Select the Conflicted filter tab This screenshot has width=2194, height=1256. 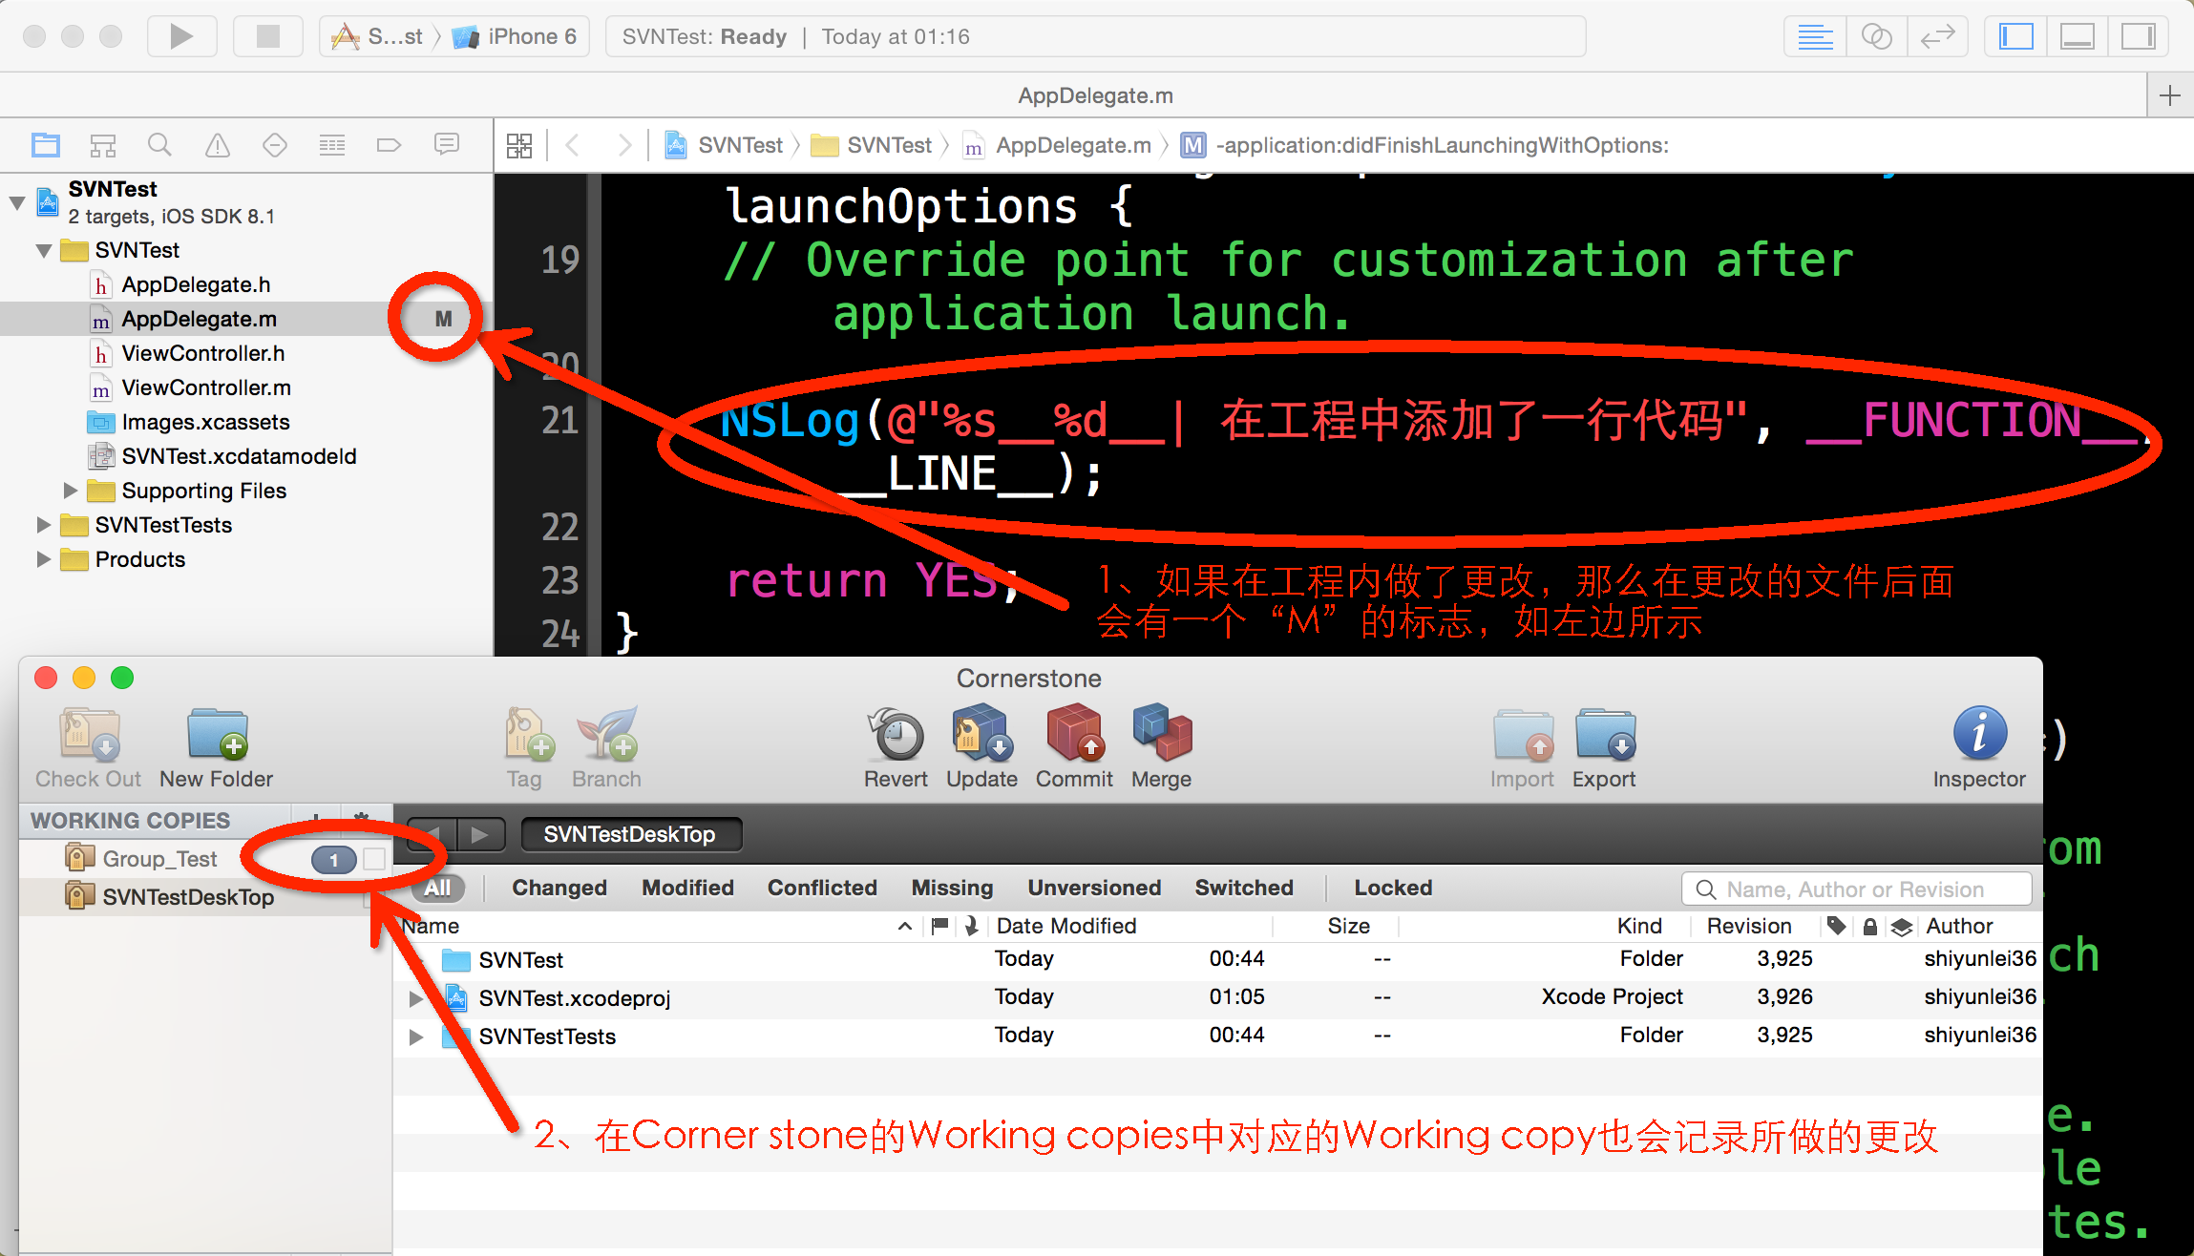[822, 888]
